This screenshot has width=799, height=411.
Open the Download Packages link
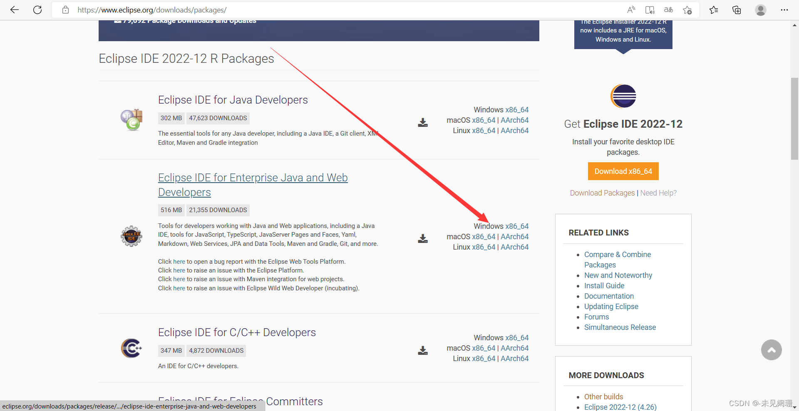602,193
